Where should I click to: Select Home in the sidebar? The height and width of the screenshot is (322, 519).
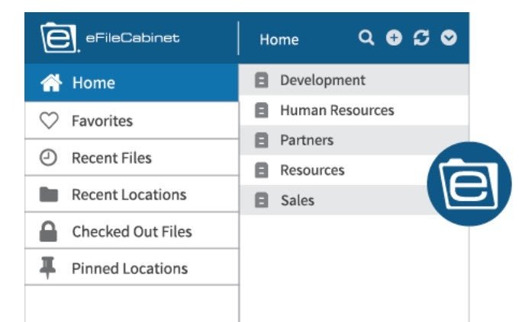coord(131,82)
